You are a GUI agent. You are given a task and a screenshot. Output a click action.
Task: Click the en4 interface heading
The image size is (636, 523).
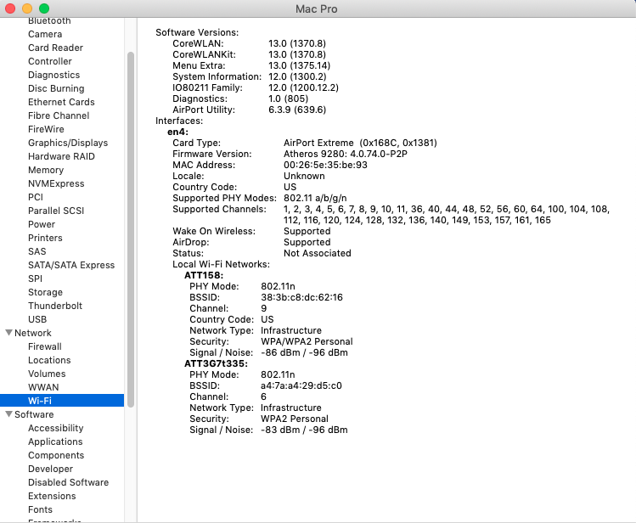coord(177,132)
